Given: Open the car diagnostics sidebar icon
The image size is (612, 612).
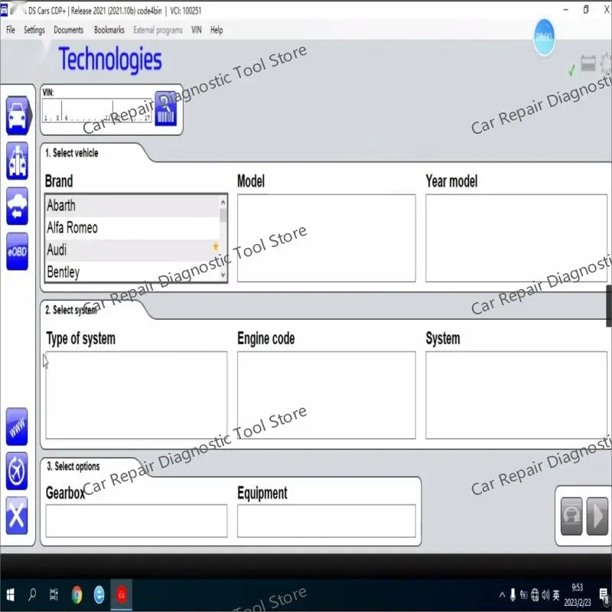Looking at the screenshot, I should click(x=18, y=116).
